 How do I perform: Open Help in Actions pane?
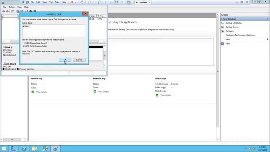pyautogui.click(x=228, y=43)
